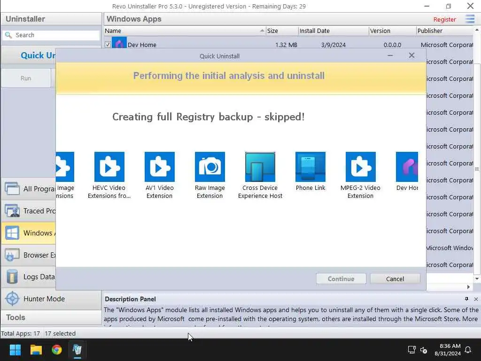Sort the list by Name column
Viewport: 481px width, 361px height.
click(x=185, y=31)
